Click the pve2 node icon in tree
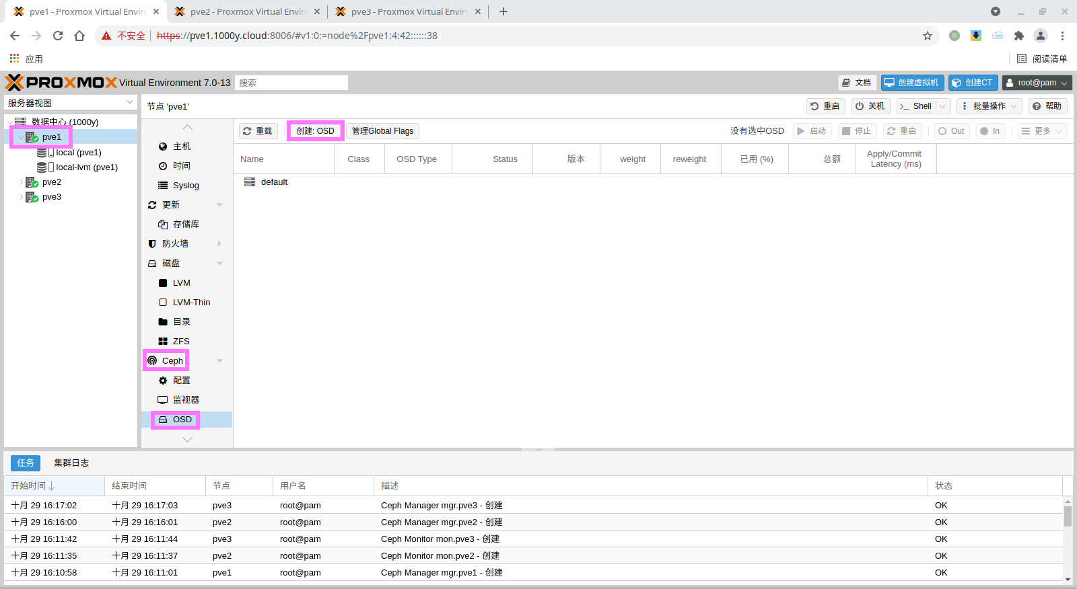1077x589 pixels. (x=32, y=182)
